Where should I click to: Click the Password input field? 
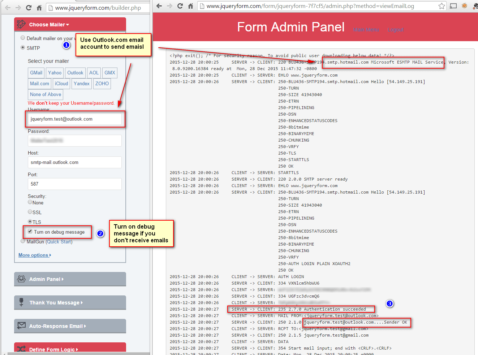[x=75, y=140]
